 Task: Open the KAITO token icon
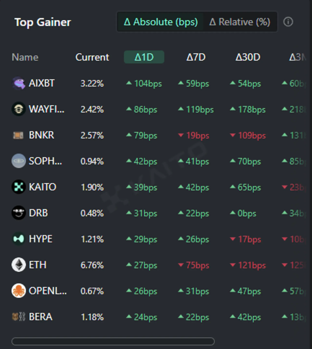pyautogui.click(x=18, y=187)
